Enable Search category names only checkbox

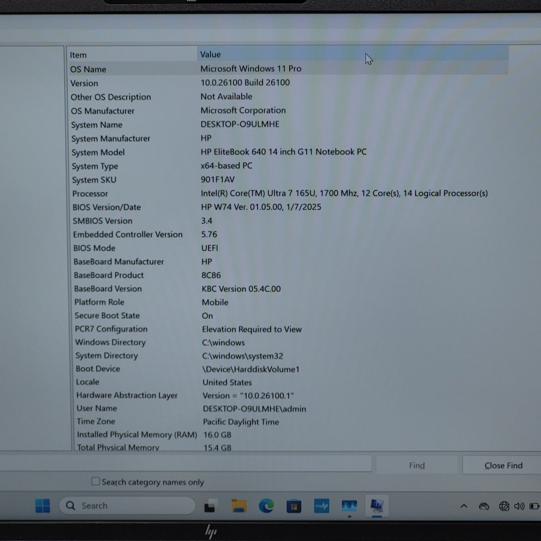(x=96, y=481)
